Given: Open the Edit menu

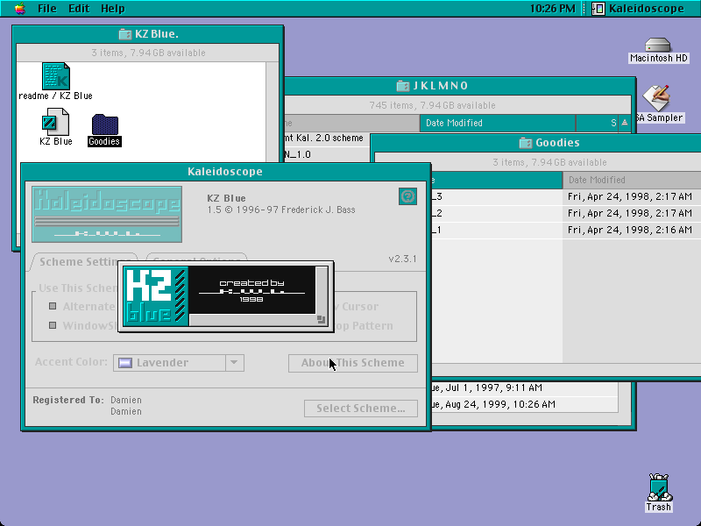Looking at the screenshot, I should 79,9.
